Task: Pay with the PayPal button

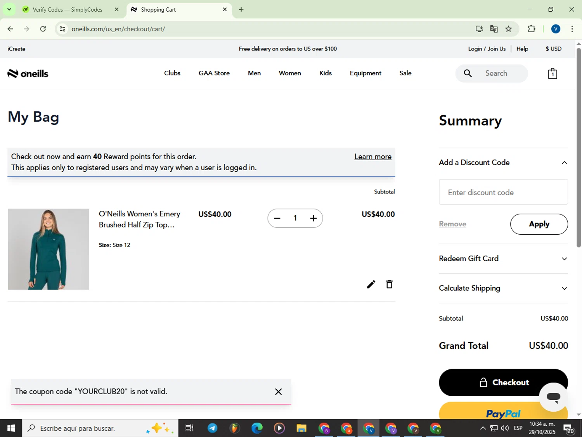Action: pos(503,411)
